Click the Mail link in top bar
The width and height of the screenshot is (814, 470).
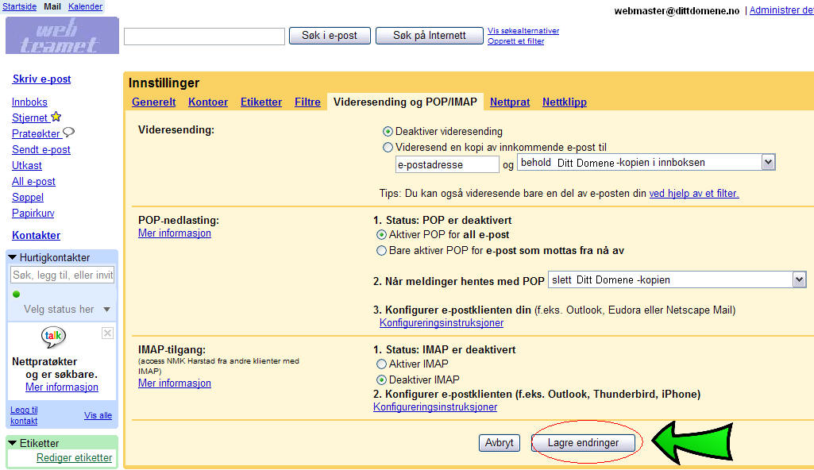click(52, 6)
